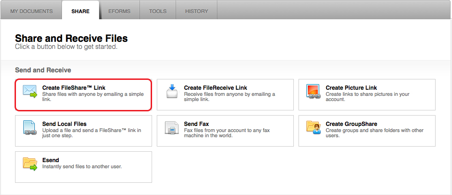Click the Send Local Files title
452x195 pixels.
[x=64, y=124]
